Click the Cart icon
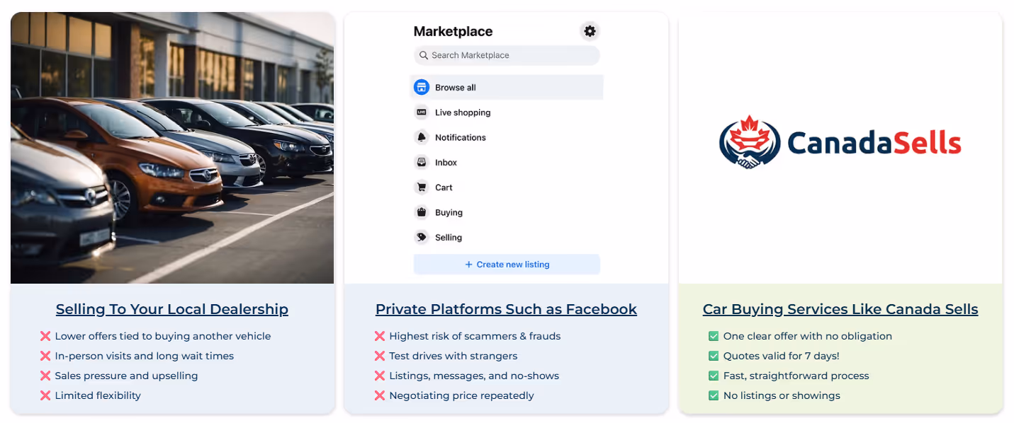Image resolution: width=1014 pixels, height=423 pixels. (422, 187)
